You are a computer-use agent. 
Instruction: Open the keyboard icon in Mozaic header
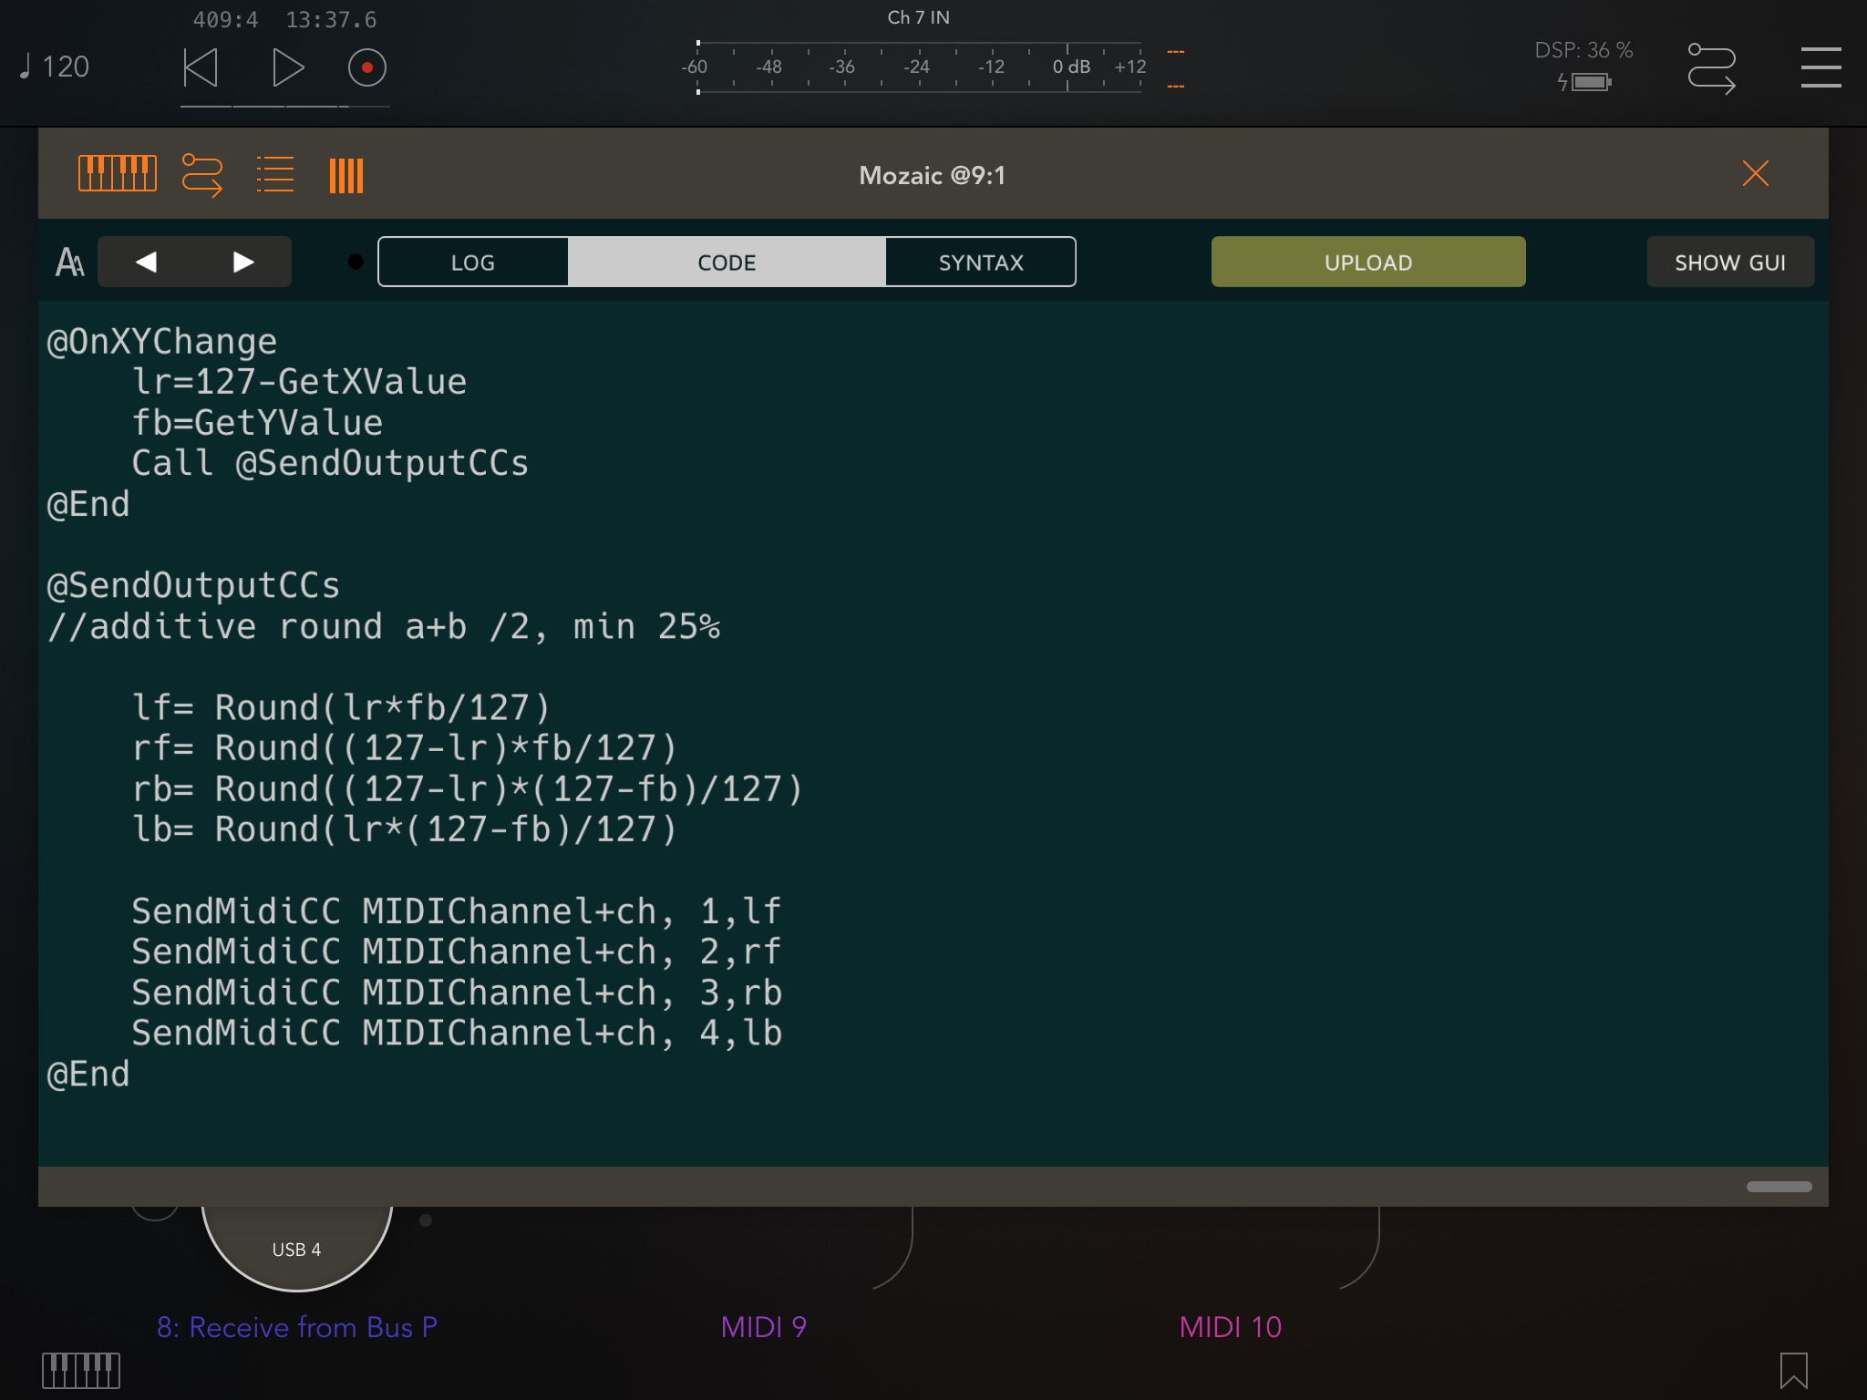(x=117, y=174)
